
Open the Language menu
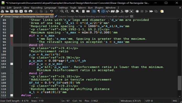tap(50, 8)
